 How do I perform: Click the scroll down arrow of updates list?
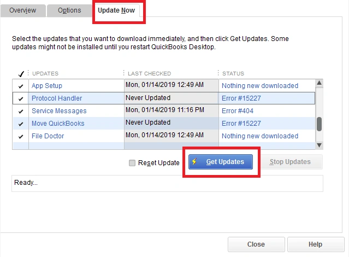(319, 145)
